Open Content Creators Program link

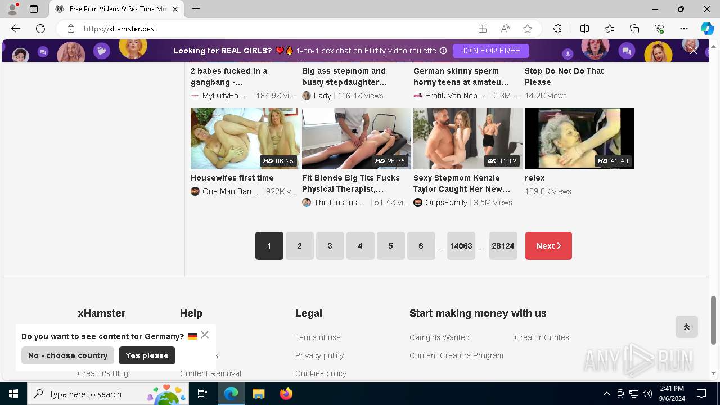tap(456, 355)
